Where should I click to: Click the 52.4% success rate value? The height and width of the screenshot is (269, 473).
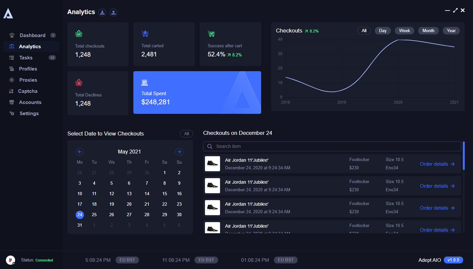(x=216, y=54)
